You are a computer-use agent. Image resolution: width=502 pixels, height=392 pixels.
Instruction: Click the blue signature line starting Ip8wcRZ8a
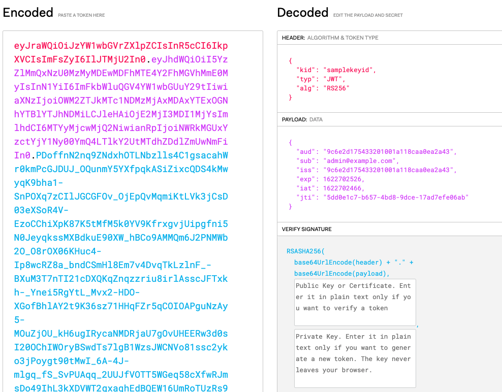(112, 265)
